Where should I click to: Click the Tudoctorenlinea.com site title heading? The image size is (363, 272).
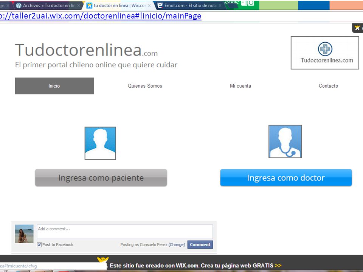click(86, 50)
